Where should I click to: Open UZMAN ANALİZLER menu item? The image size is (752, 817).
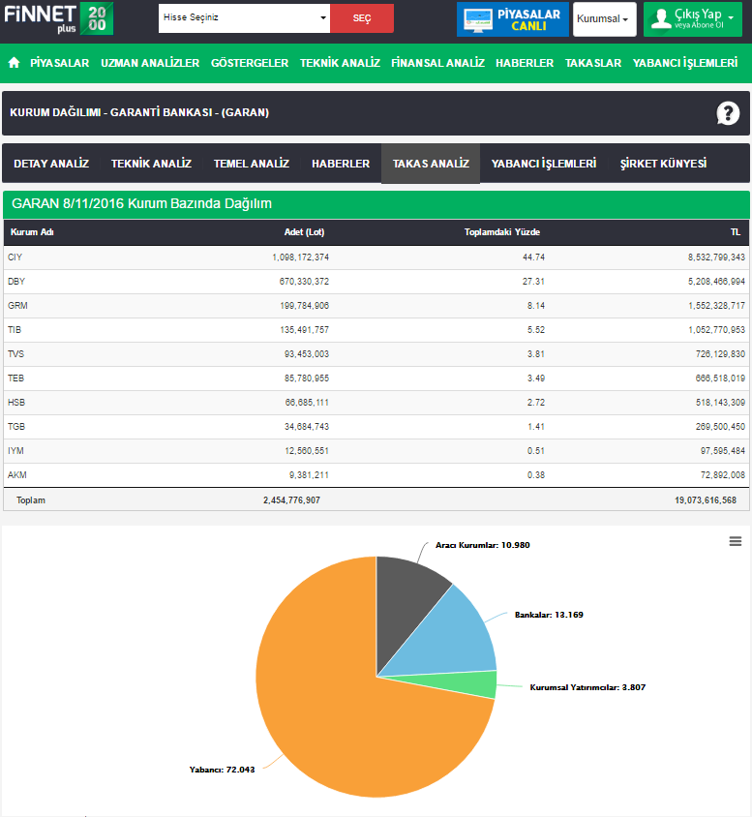click(x=150, y=63)
